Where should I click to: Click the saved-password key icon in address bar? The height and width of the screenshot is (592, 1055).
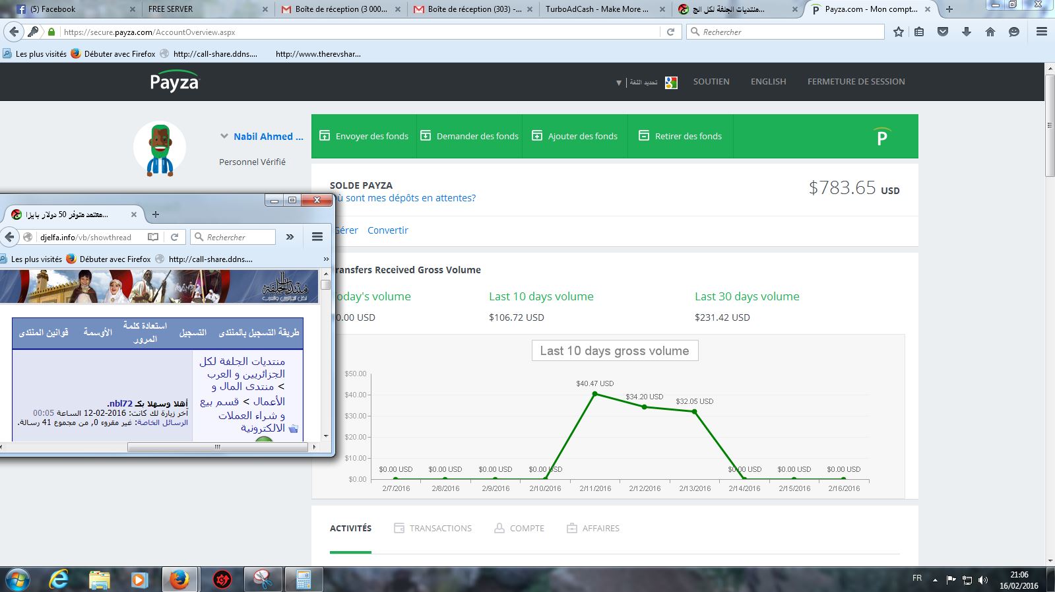coord(33,32)
